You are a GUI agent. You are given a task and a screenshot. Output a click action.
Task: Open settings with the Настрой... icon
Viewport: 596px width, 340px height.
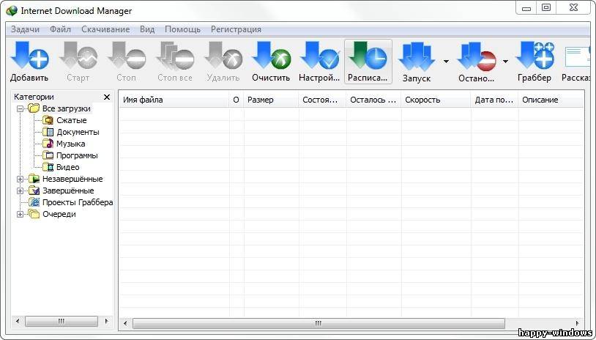[320, 56]
